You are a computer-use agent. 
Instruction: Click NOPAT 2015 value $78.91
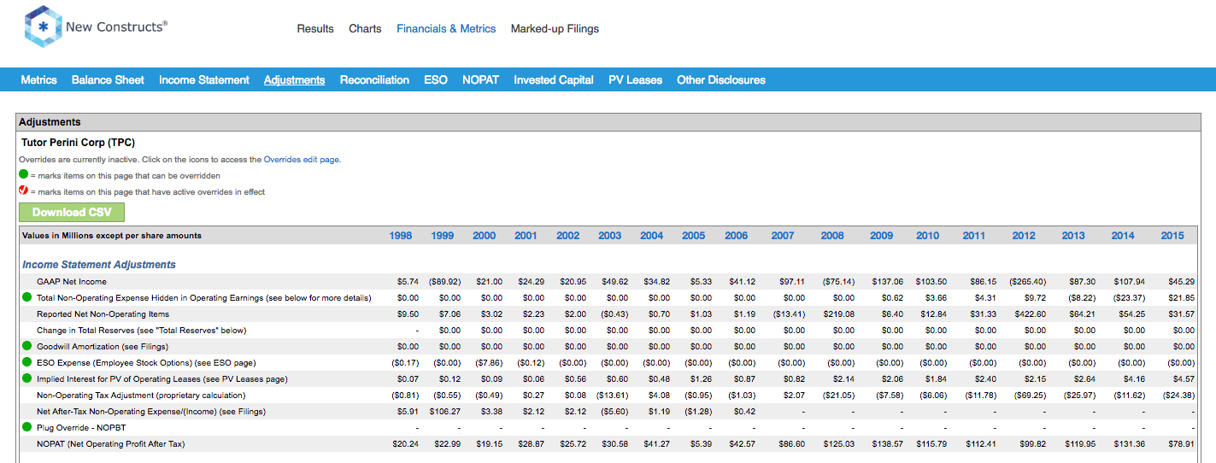coord(1181,444)
